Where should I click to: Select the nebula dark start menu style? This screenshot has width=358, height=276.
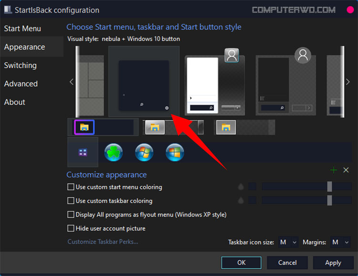click(x=144, y=82)
